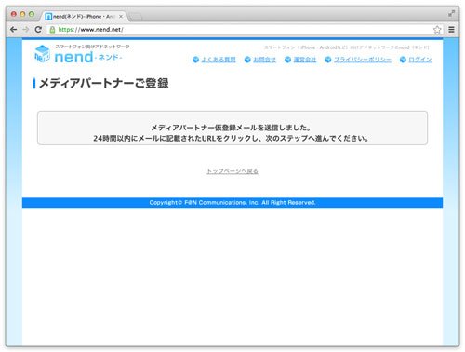465x352 pixels.
Task: Click the green zoom window button
Action: (32, 14)
